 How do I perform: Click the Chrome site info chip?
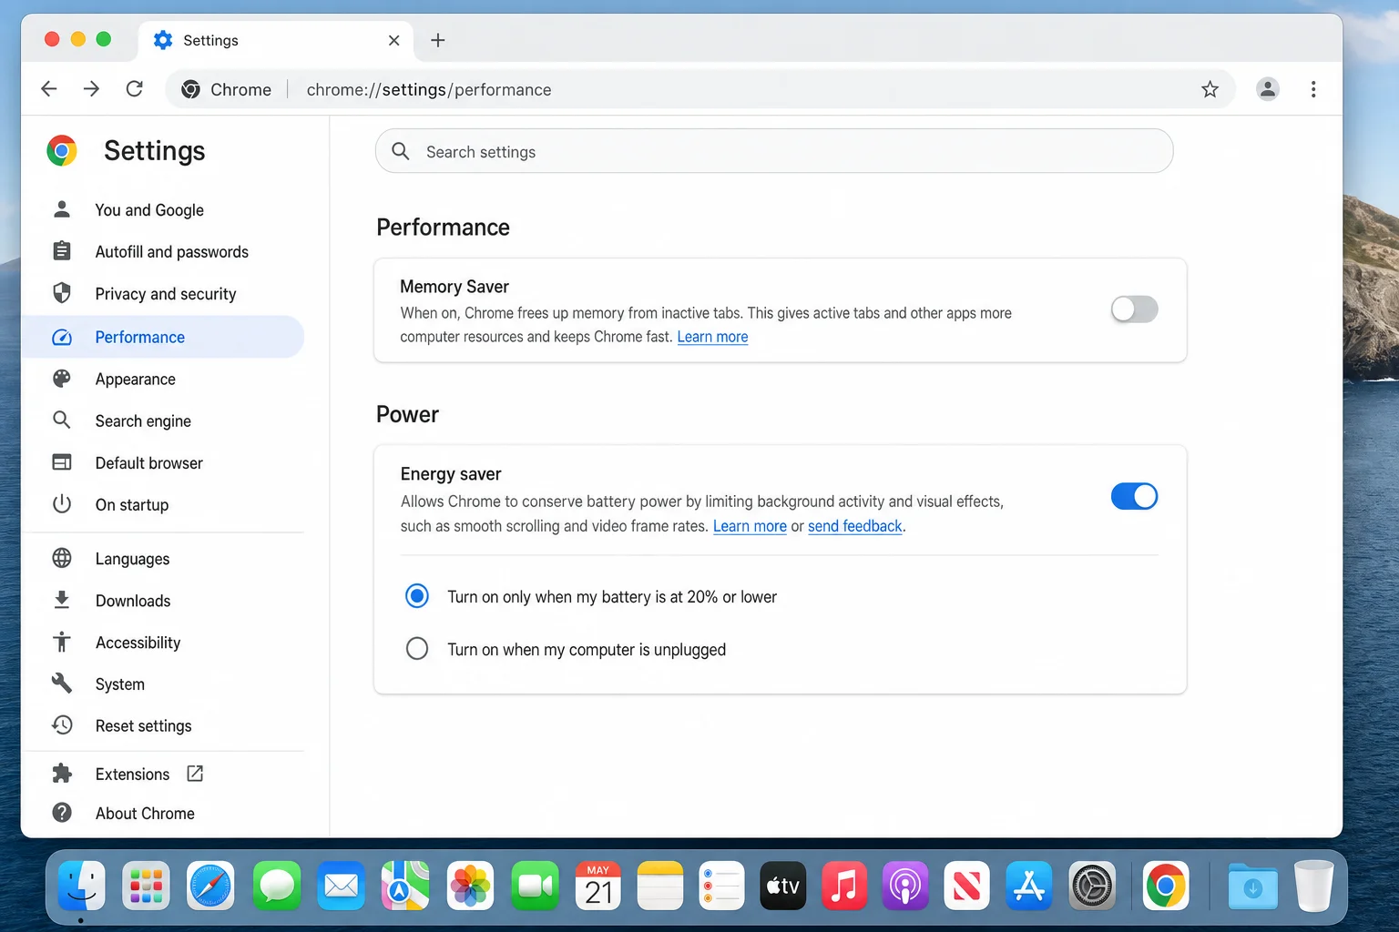coord(227,89)
